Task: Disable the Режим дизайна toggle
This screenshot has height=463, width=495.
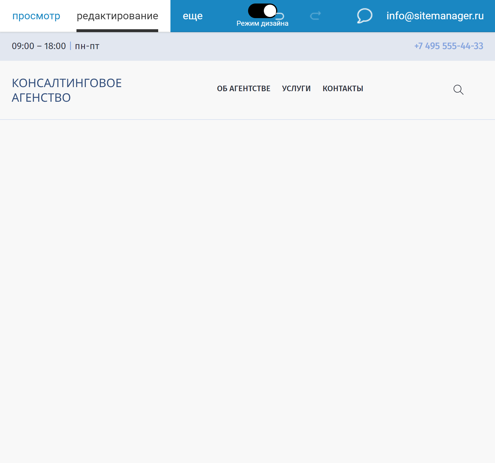Action: pyautogui.click(x=262, y=10)
